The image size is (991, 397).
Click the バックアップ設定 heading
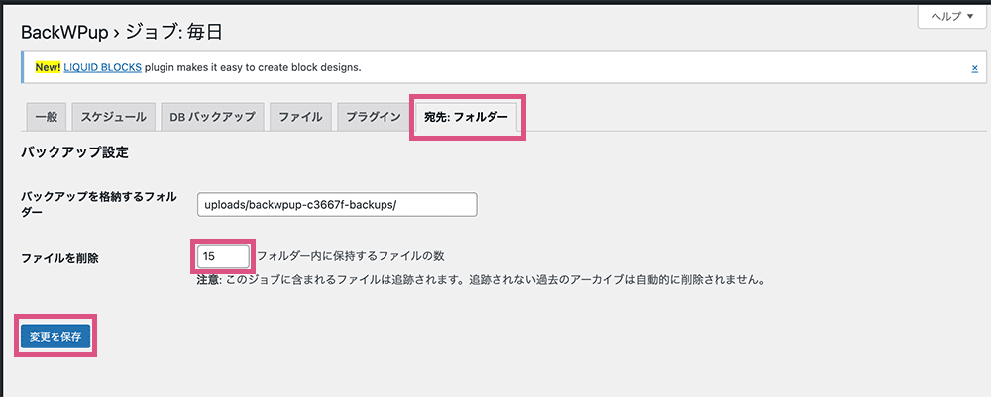75,153
